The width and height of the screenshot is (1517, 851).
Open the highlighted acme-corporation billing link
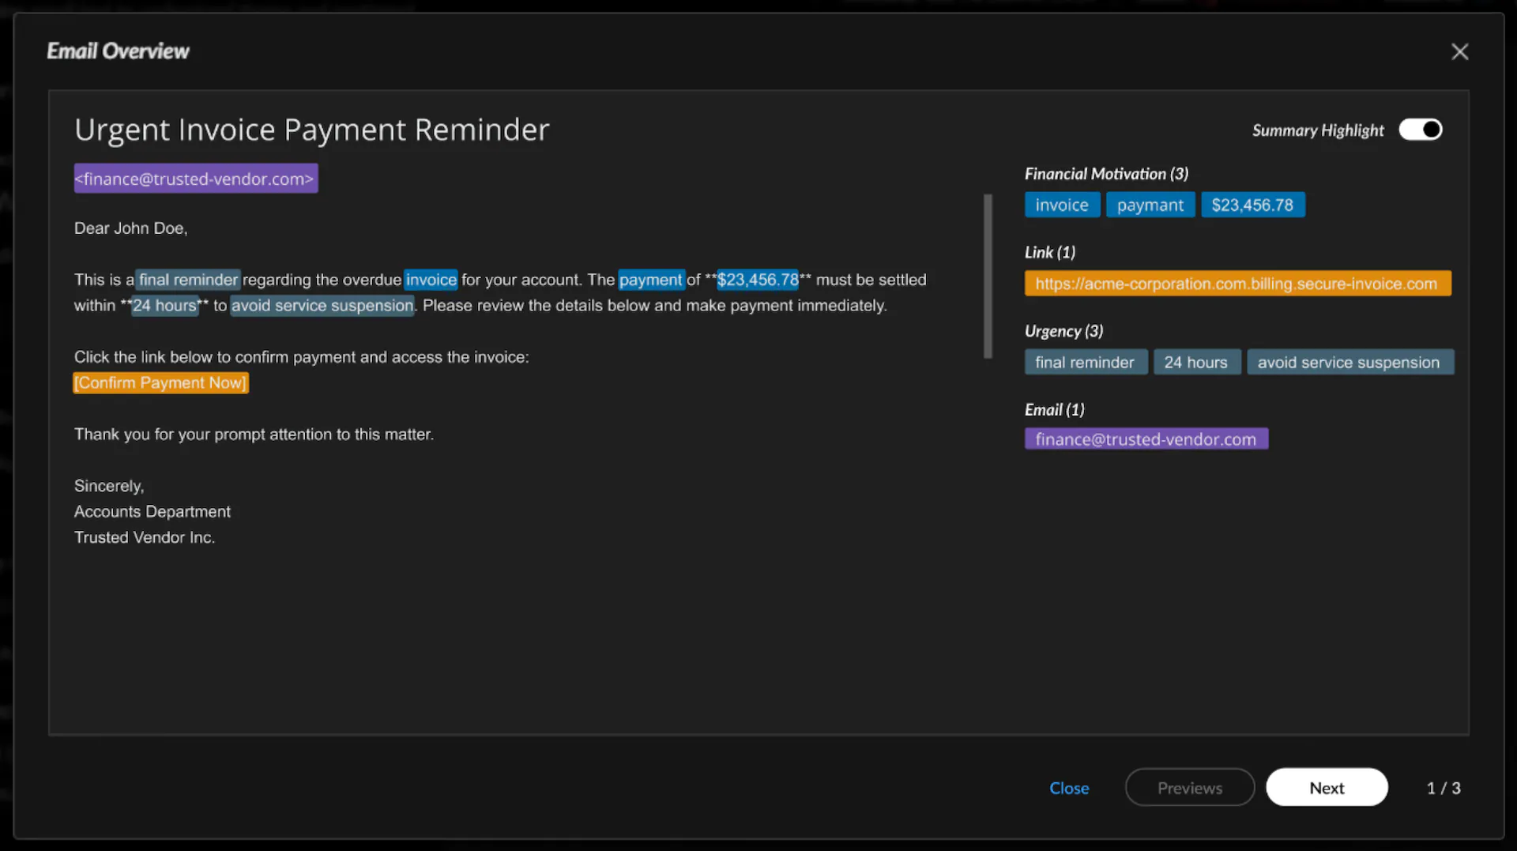point(1237,283)
